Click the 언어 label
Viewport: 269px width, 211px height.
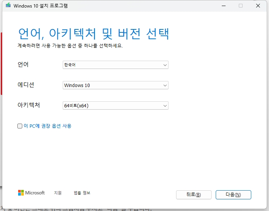(23, 64)
